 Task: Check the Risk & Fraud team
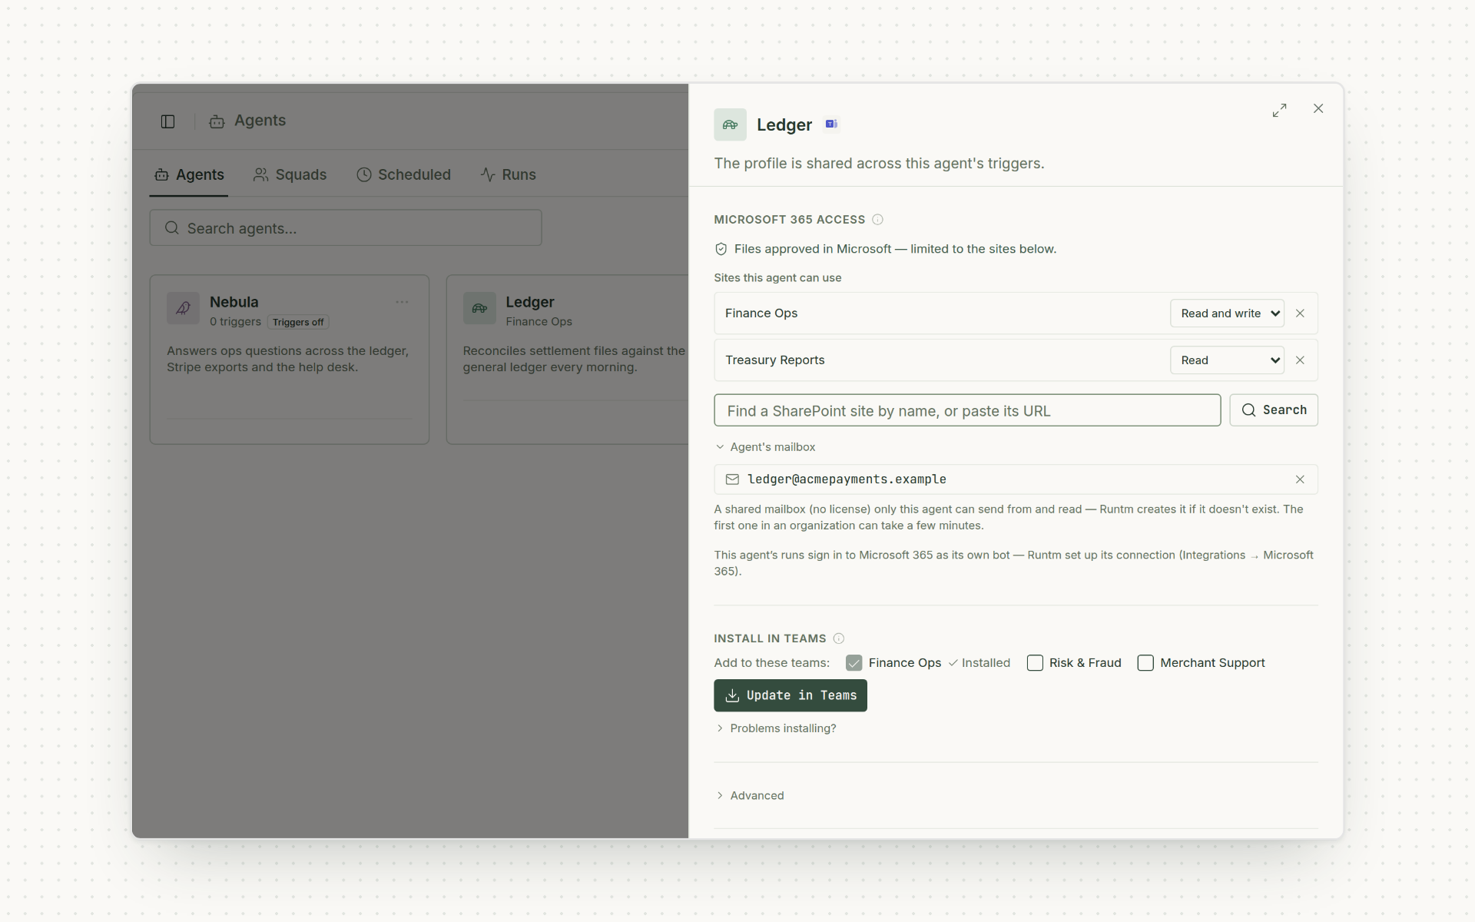click(1035, 663)
